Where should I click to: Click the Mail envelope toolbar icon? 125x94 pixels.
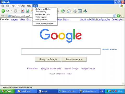point(69,11)
